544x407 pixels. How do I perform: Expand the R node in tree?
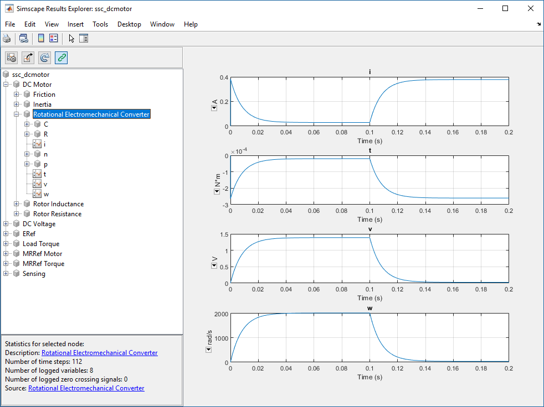tap(27, 134)
